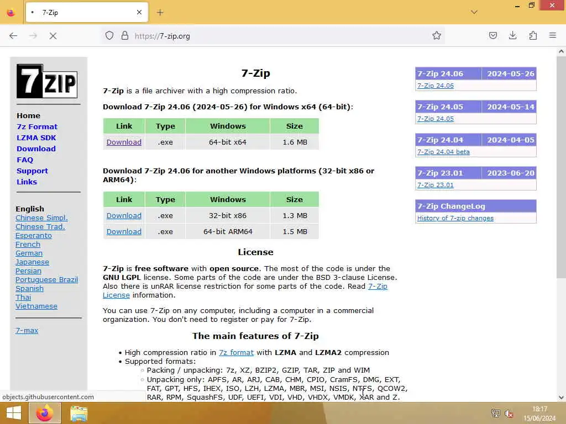566x424 pixels.
Task: Download the 32-bit x86 .exe
Action: click(x=124, y=216)
